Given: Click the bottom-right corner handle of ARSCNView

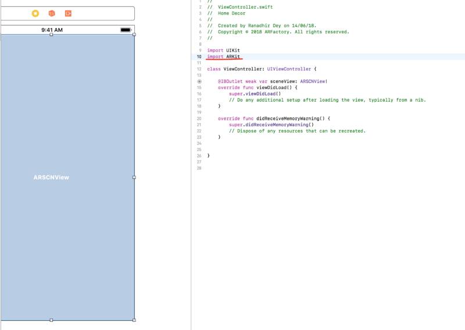Looking at the screenshot, I should point(134,320).
